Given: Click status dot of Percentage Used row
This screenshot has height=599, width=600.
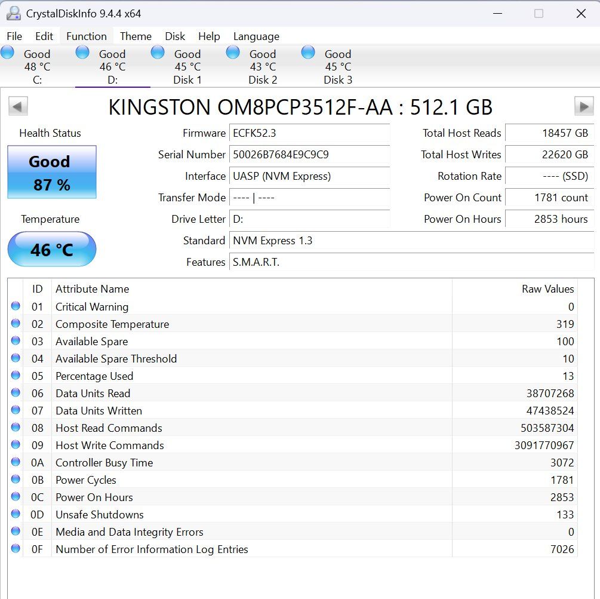Looking at the screenshot, I should tap(16, 375).
